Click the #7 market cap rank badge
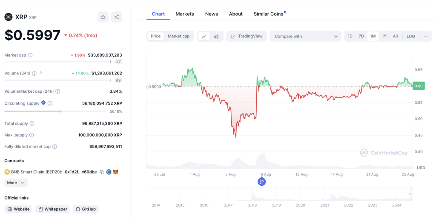 (118, 62)
